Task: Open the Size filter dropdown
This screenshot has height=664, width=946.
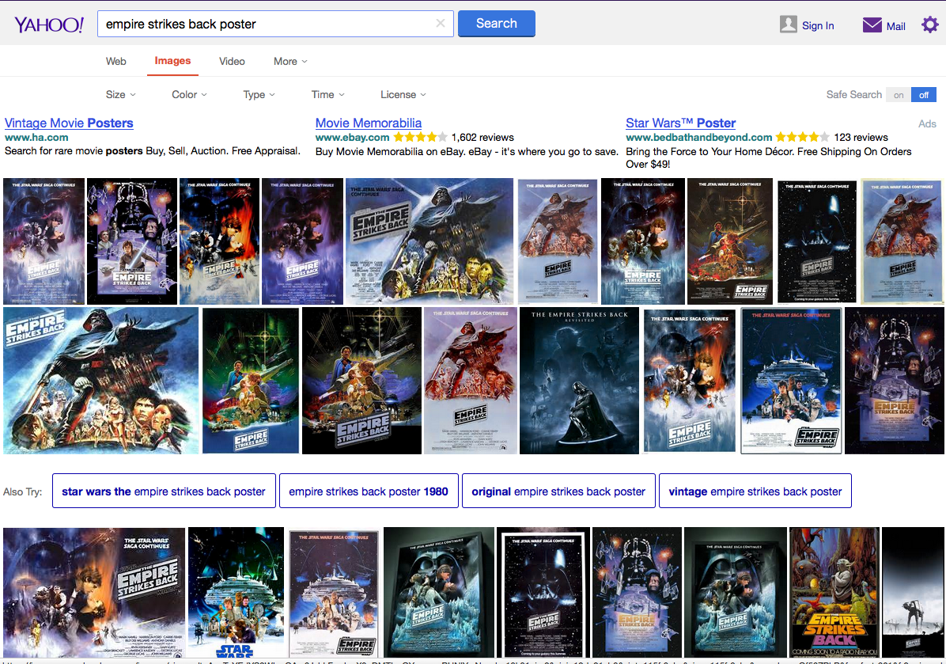Action: (x=121, y=94)
